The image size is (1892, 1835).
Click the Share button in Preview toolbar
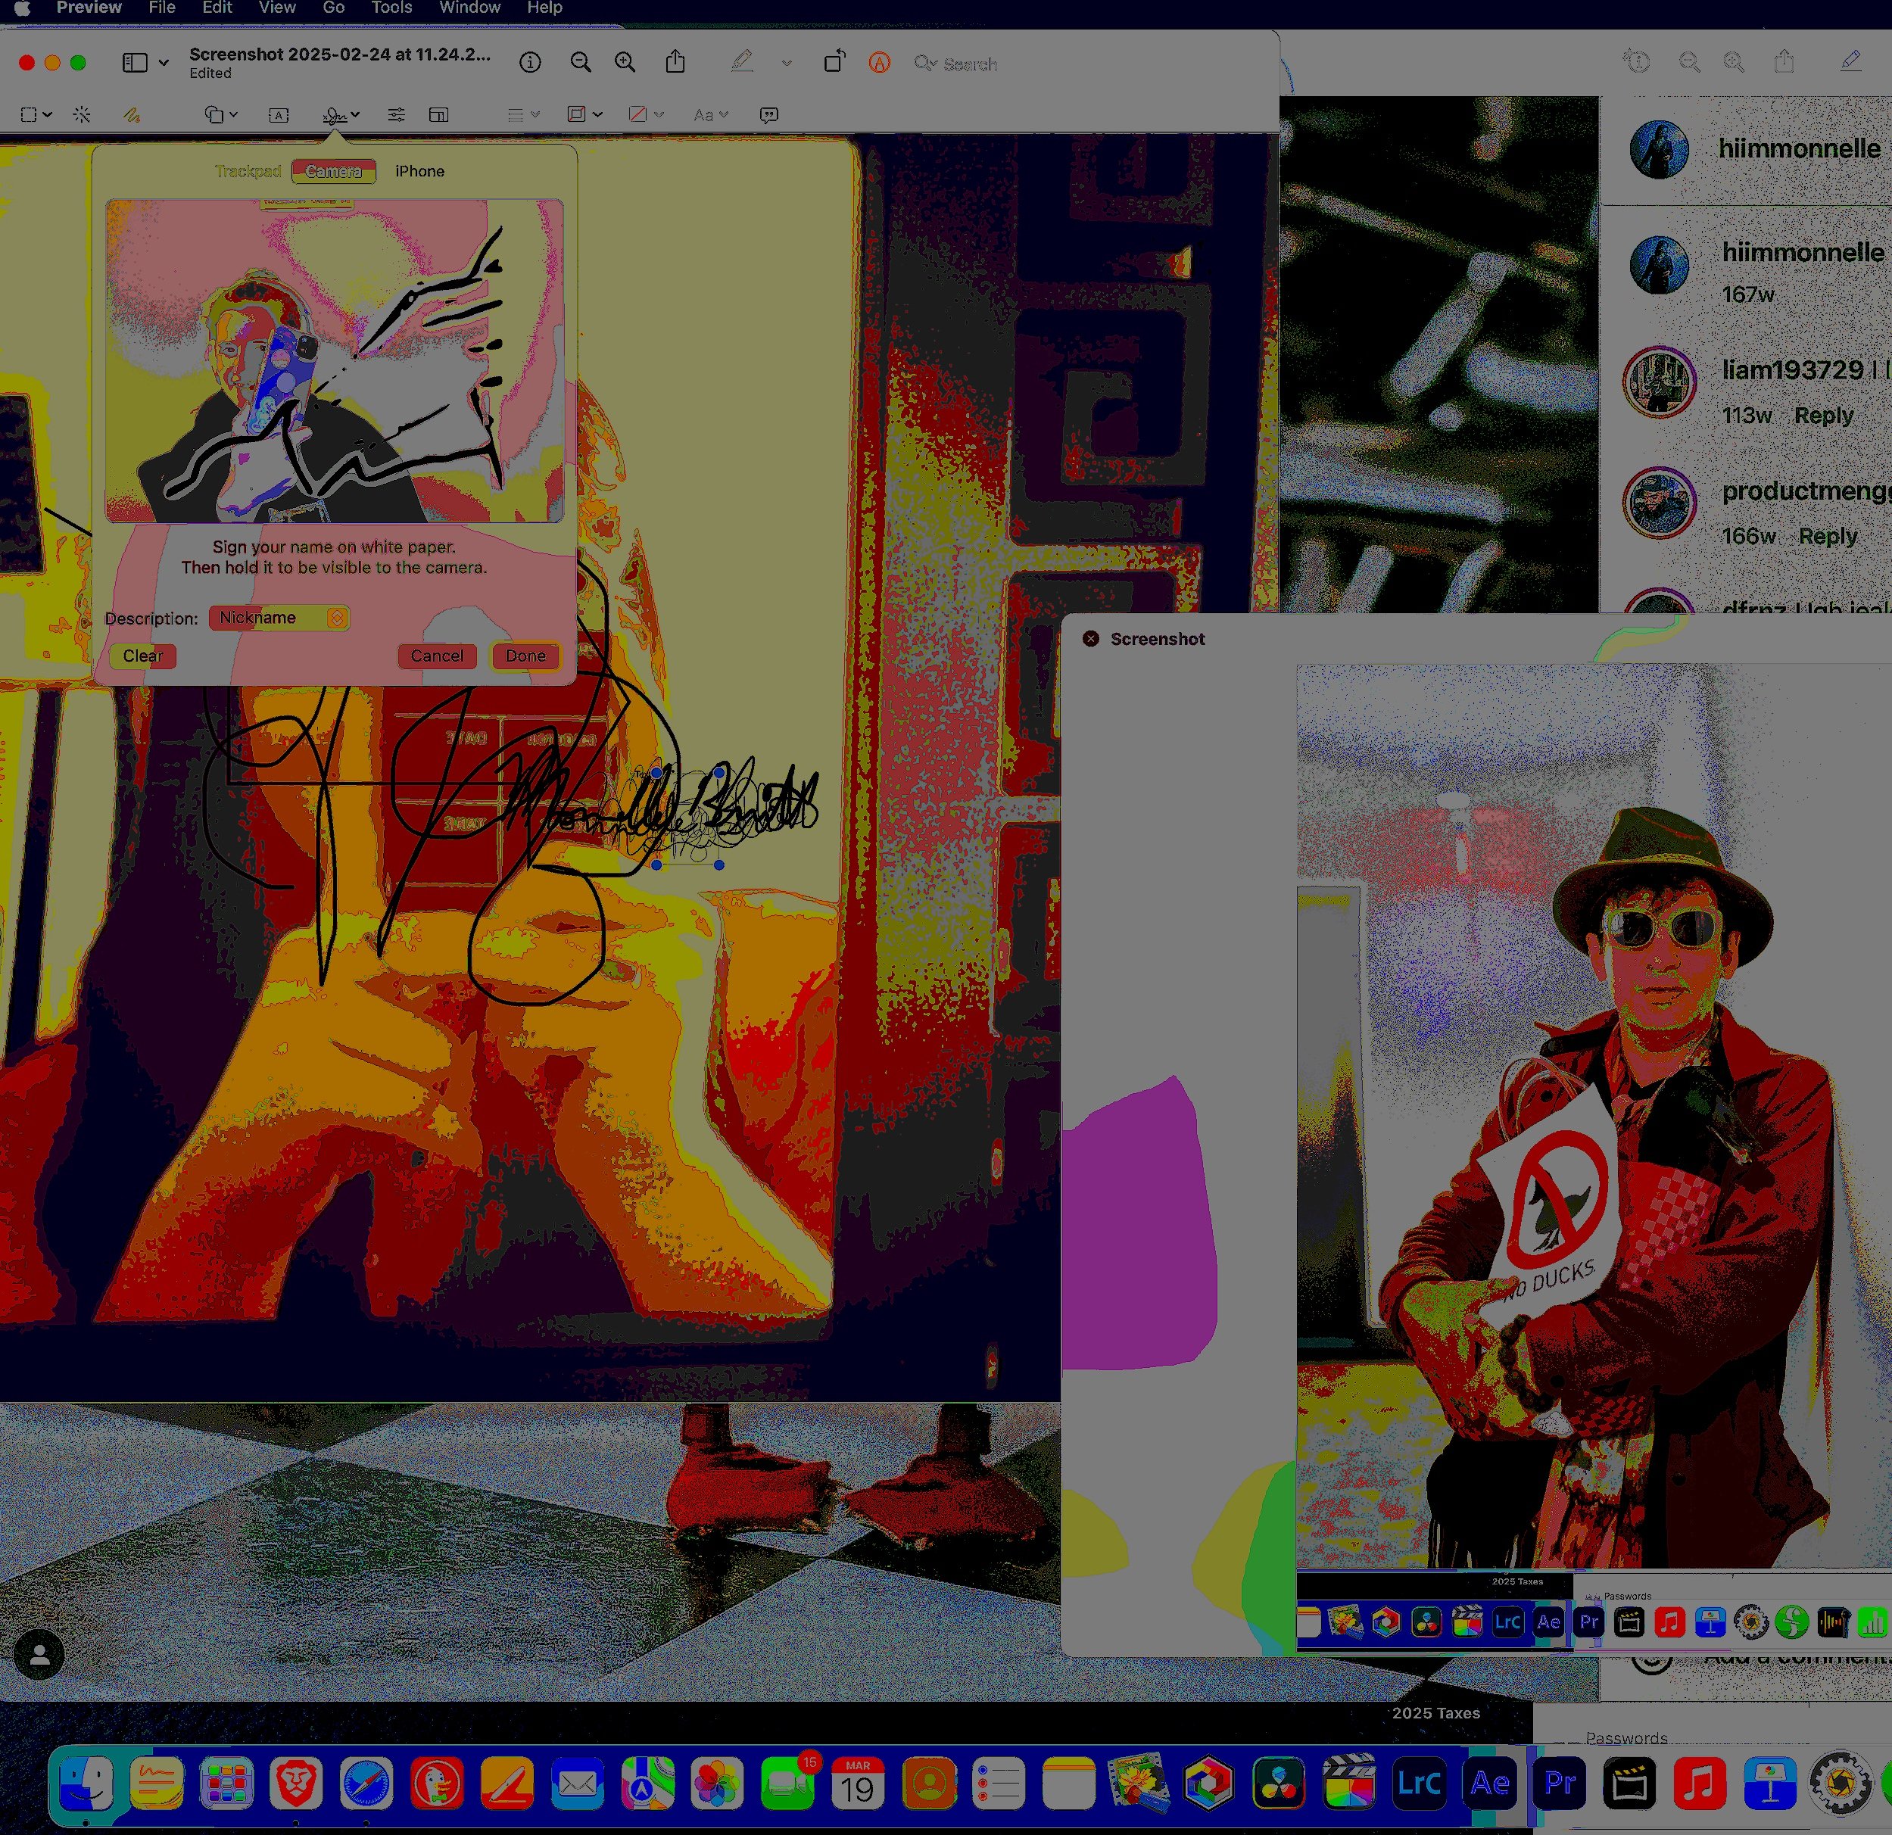pos(675,63)
